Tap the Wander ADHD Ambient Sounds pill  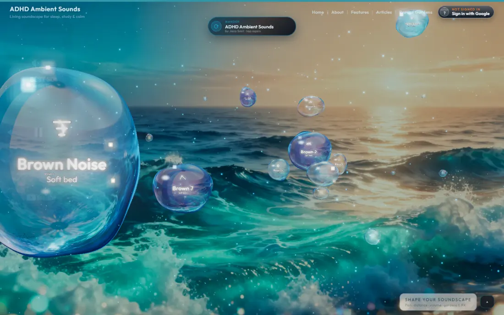(x=252, y=27)
